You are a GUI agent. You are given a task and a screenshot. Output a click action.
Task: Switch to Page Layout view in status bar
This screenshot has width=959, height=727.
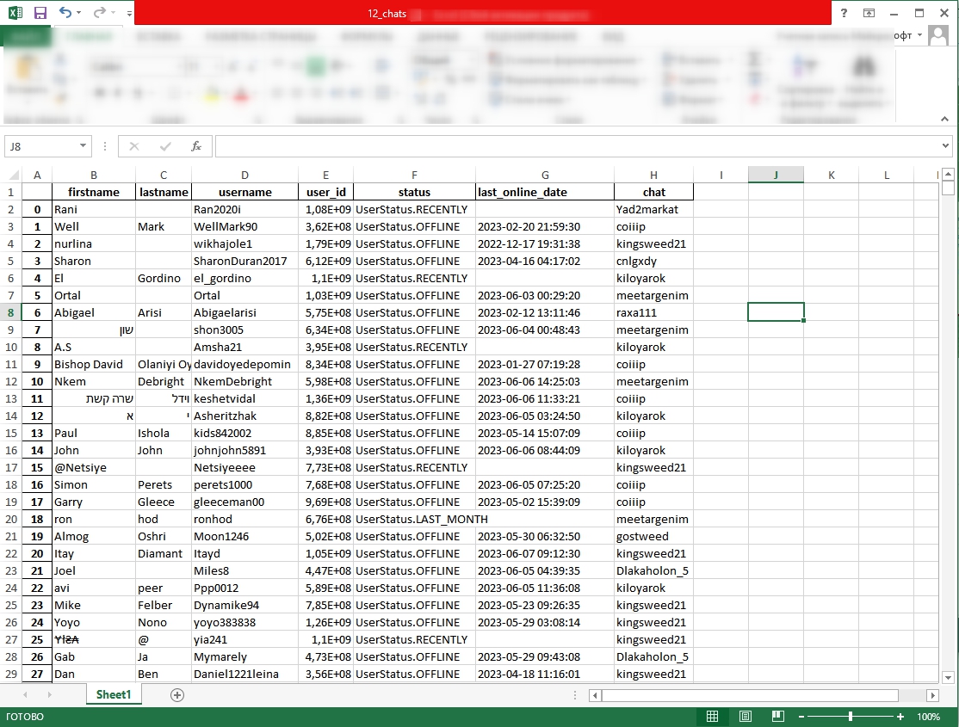click(x=744, y=716)
